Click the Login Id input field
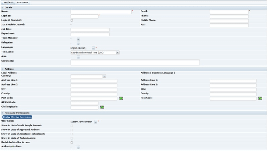Viewport: 268px width, 151px height. point(84,16)
